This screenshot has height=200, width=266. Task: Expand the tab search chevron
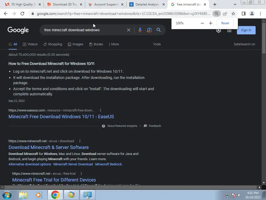(x=235, y=5)
